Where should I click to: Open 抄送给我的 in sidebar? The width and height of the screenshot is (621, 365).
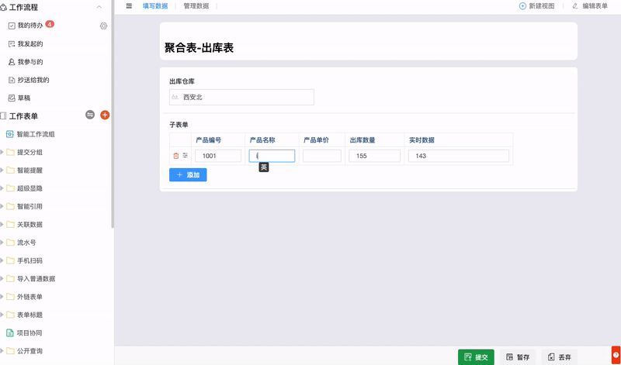pyautogui.click(x=33, y=81)
